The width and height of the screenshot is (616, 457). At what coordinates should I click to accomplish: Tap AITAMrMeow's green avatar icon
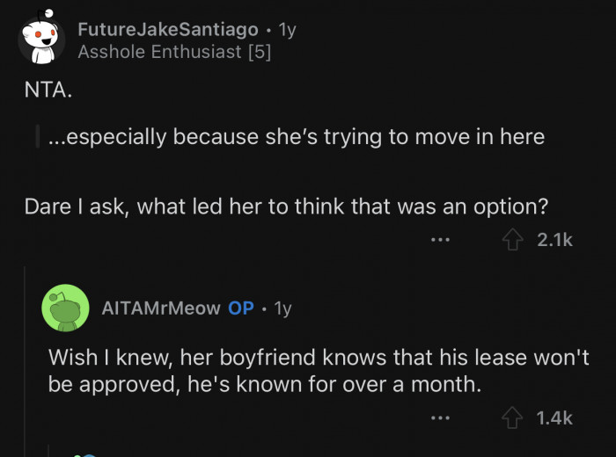point(65,308)
